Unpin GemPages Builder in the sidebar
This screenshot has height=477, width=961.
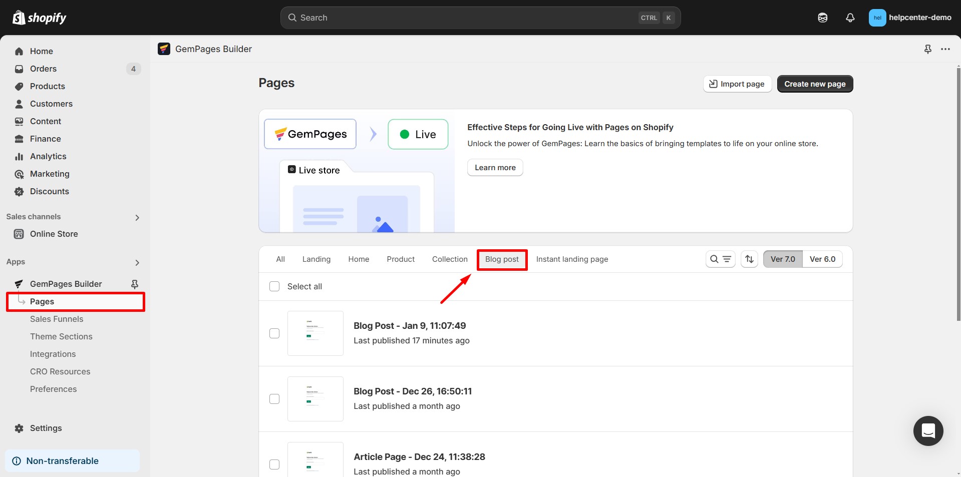pyautogui.click(x=134, y=284)
